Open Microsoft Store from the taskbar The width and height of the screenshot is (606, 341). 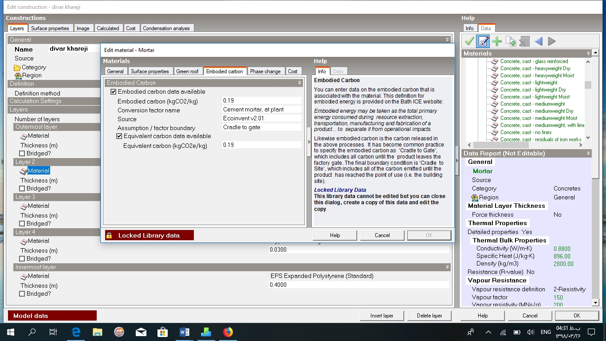(163, 332)
